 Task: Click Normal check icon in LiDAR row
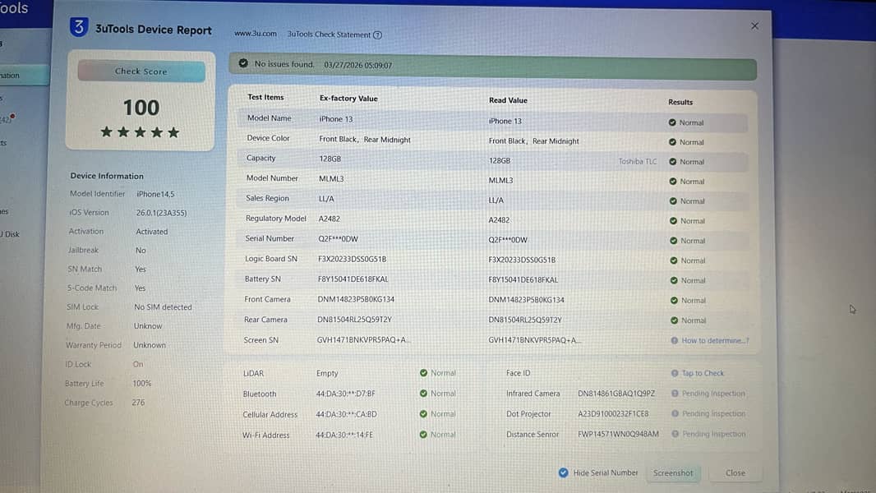pos(423,373)
